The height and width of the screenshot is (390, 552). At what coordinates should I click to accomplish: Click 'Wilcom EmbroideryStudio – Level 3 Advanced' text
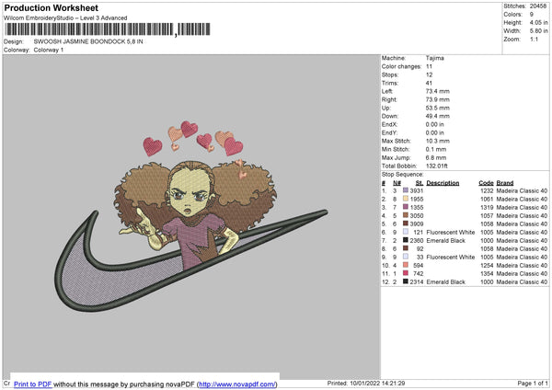pyautogui.click(x=65, y=18)
